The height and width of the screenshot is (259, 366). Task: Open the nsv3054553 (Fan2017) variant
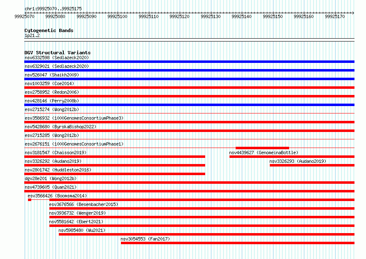145,239
